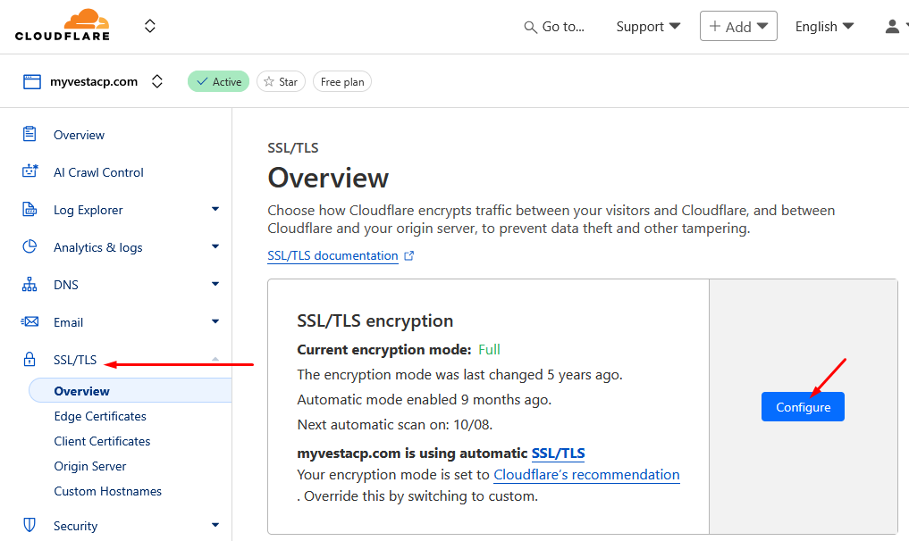
Task: Open Client Certificates page
Action: [x=102, y=441]
